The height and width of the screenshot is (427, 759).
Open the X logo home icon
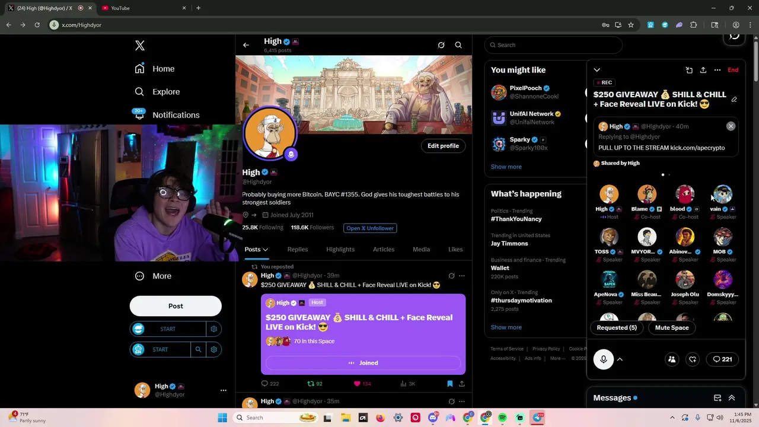point(140,46)
